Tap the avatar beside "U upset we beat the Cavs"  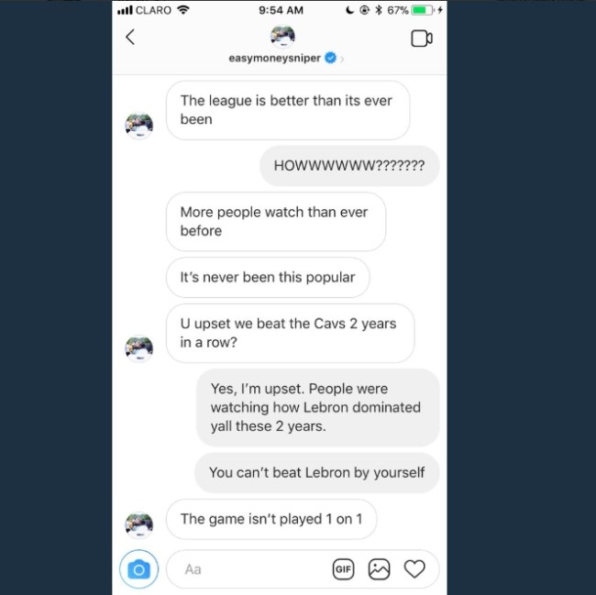(139, 348)
